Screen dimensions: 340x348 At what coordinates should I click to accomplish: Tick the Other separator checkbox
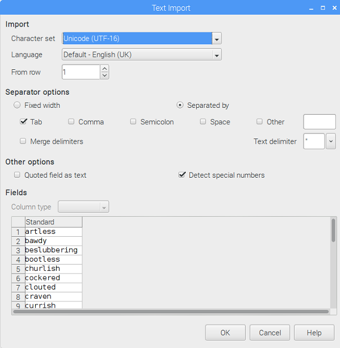click(259, 121)
